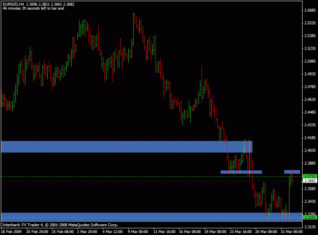This screenshot has height=235, width=318.
Task: Select the price label 2.4185
Action: (x=310, y=138)
